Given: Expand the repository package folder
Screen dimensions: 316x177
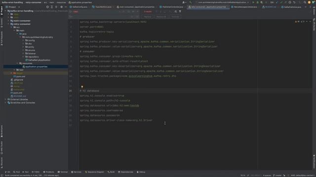Looking at the screenshot, I should (x=23, y=57).
